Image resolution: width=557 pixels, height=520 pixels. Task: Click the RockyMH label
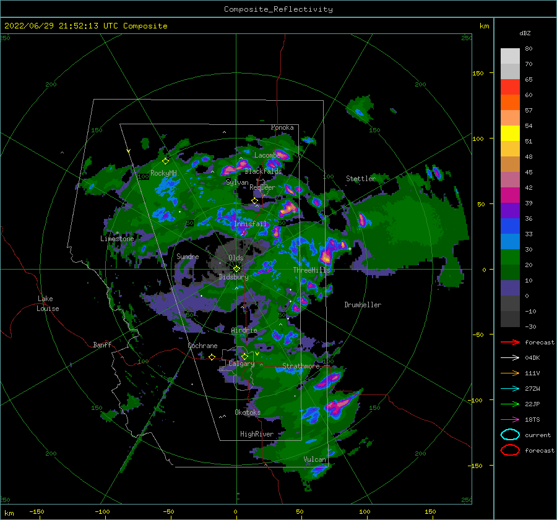(x=163, y=173)
